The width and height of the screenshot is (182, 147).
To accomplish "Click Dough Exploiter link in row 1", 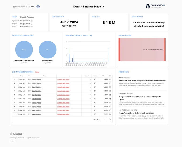I will tap(37, 79).
